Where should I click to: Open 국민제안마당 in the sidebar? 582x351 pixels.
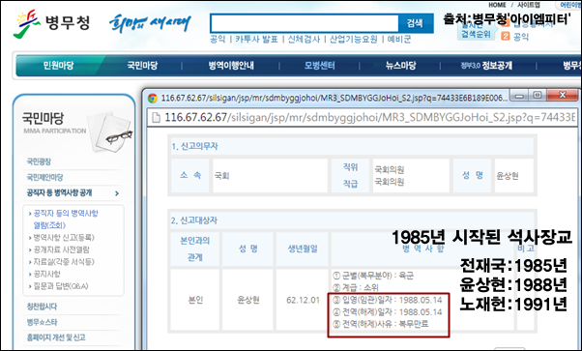coord(44,177)
